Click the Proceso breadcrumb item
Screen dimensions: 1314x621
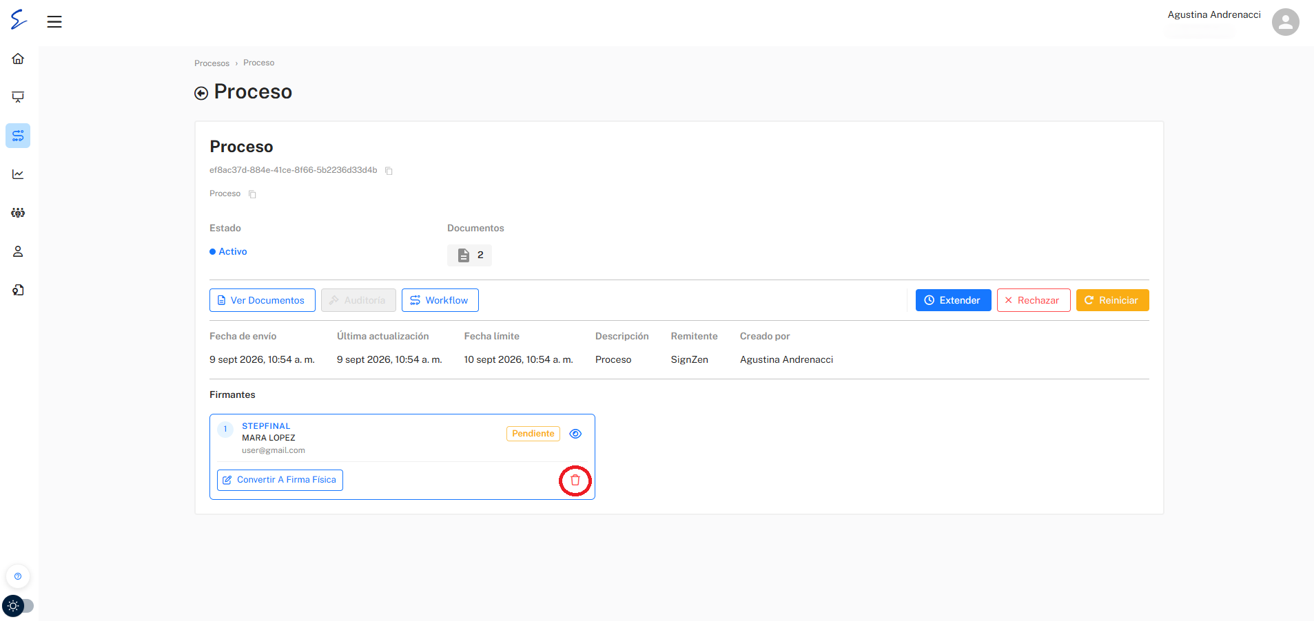[x=258, y=63]
